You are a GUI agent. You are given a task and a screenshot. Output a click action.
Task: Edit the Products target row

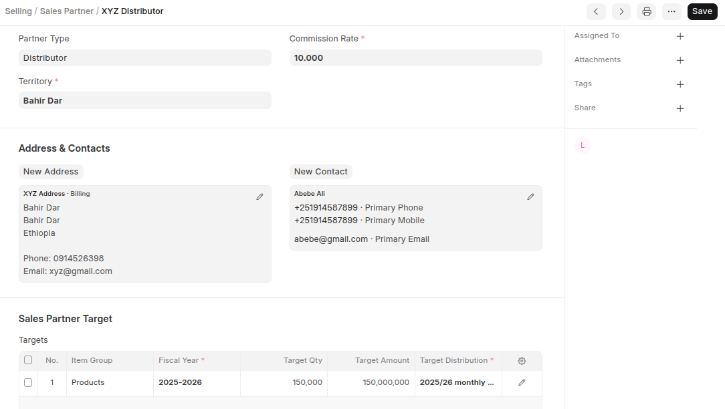[x=522, y=383]
